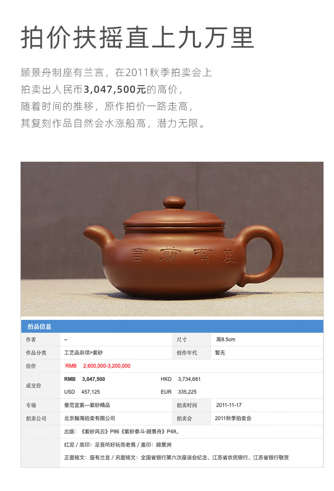334x491 pixels.
Task: Click the 出版 publication reference line
Action: (x=121, y=431)
